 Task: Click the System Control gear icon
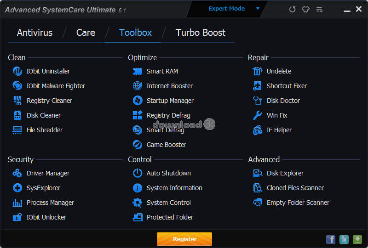[x=138, y=203]
